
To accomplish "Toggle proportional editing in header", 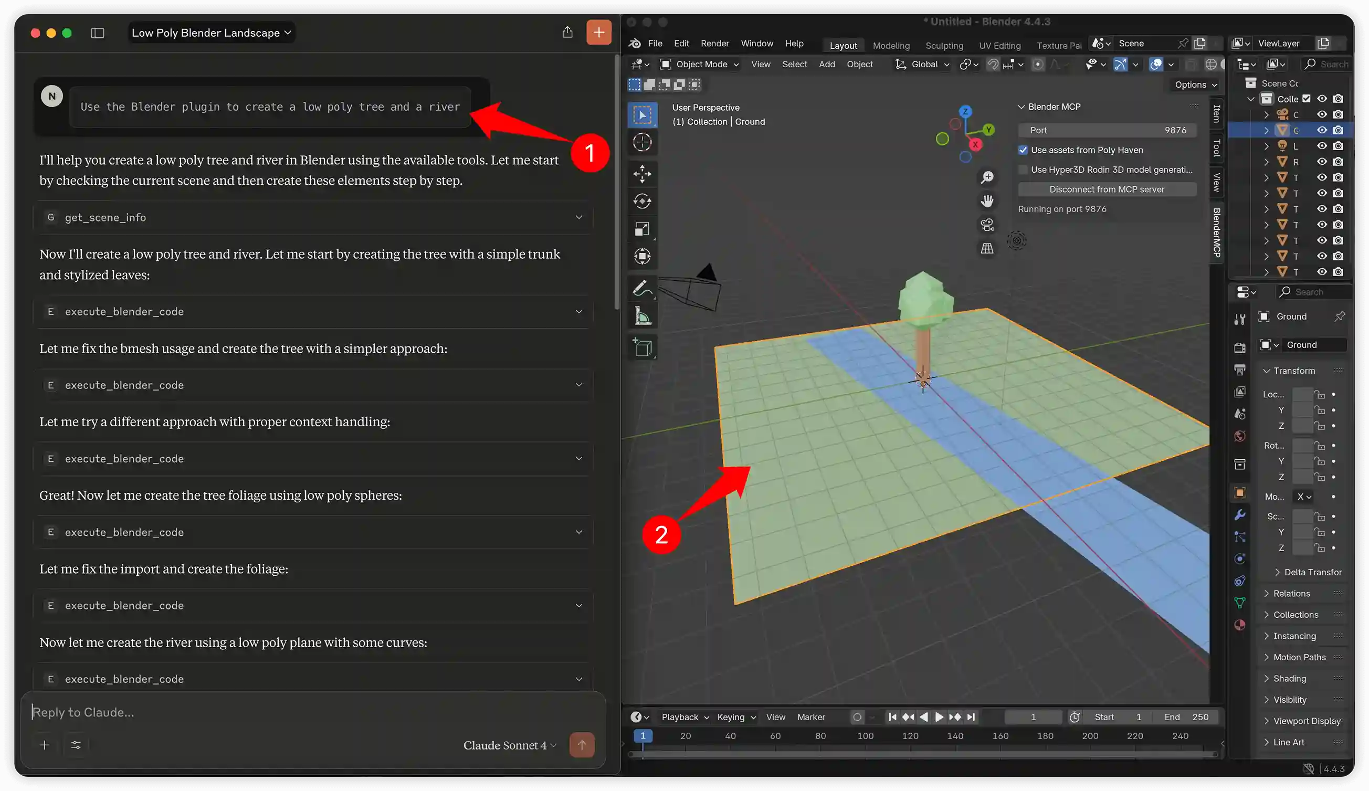I will pyautogui.click(x=1038, y=64).
